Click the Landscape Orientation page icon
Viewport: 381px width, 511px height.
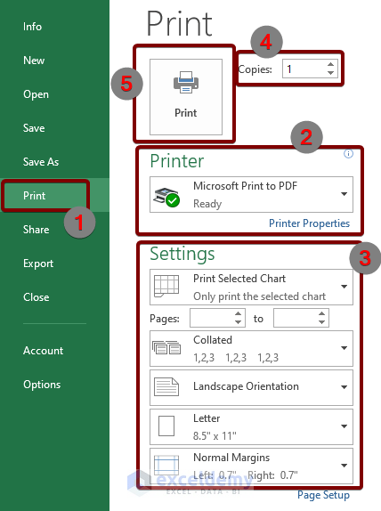pos(166,387)
